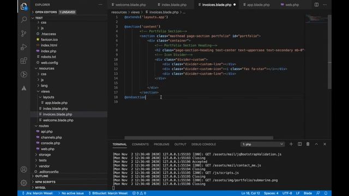The height and width of the screenshot is (196, 349).
Task: Change the file encoding UTF-8
Action: point(287,193)
